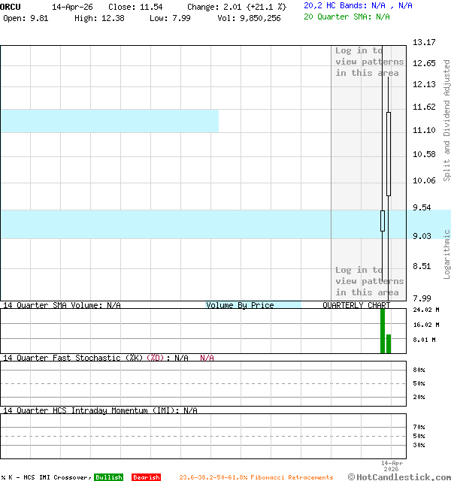Click the Fibonacci Retracements legend text
This screenshot has height=481, width=451.
[x=256, y=477]
